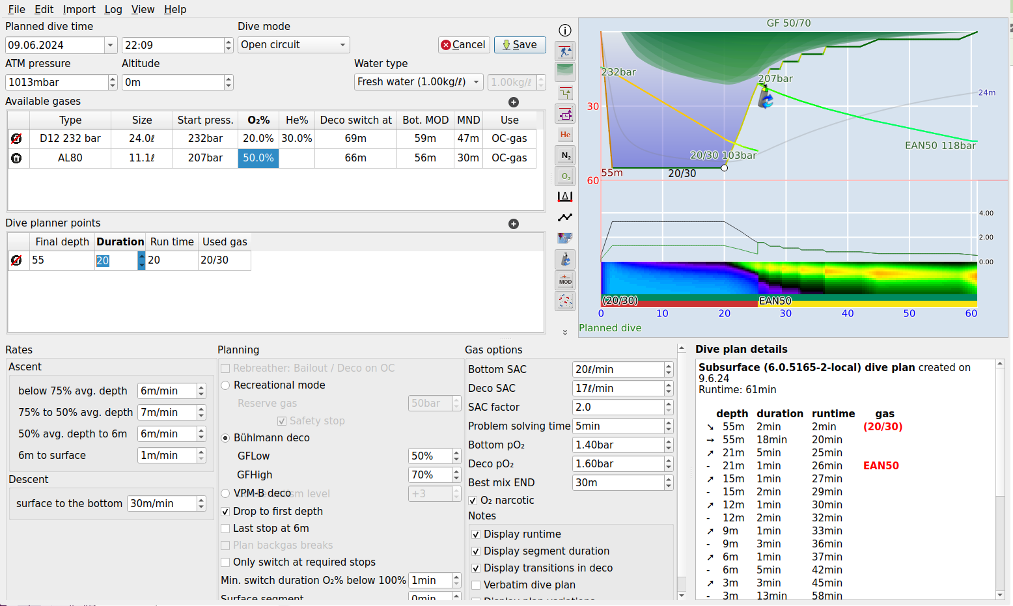The image size is (1013, 606).
Task: Click the Save button
Action: pos(520,45)
